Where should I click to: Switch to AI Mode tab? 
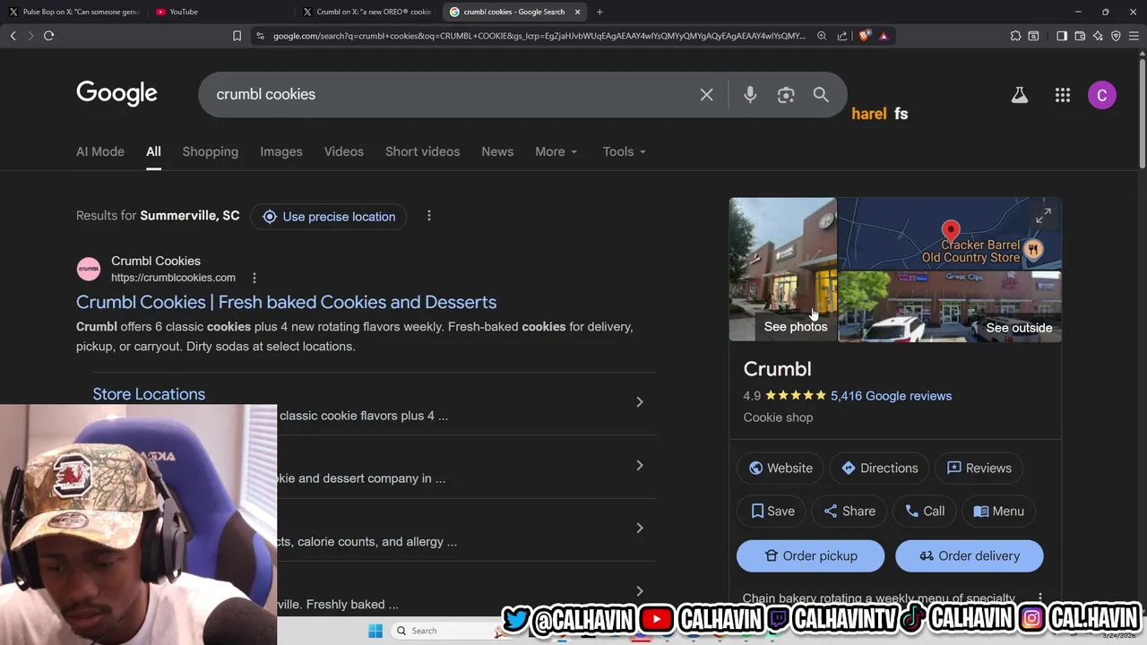click(100, 151)
